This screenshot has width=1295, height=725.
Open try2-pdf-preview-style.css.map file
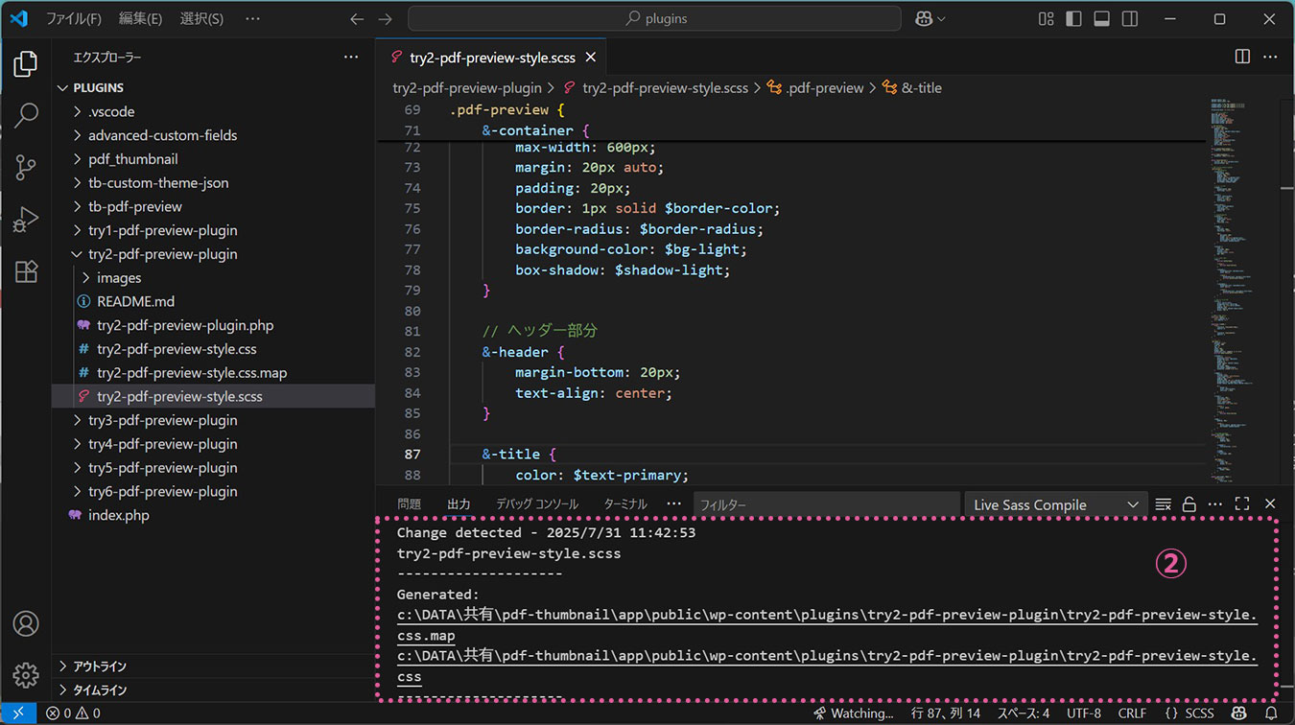(213, 372)
